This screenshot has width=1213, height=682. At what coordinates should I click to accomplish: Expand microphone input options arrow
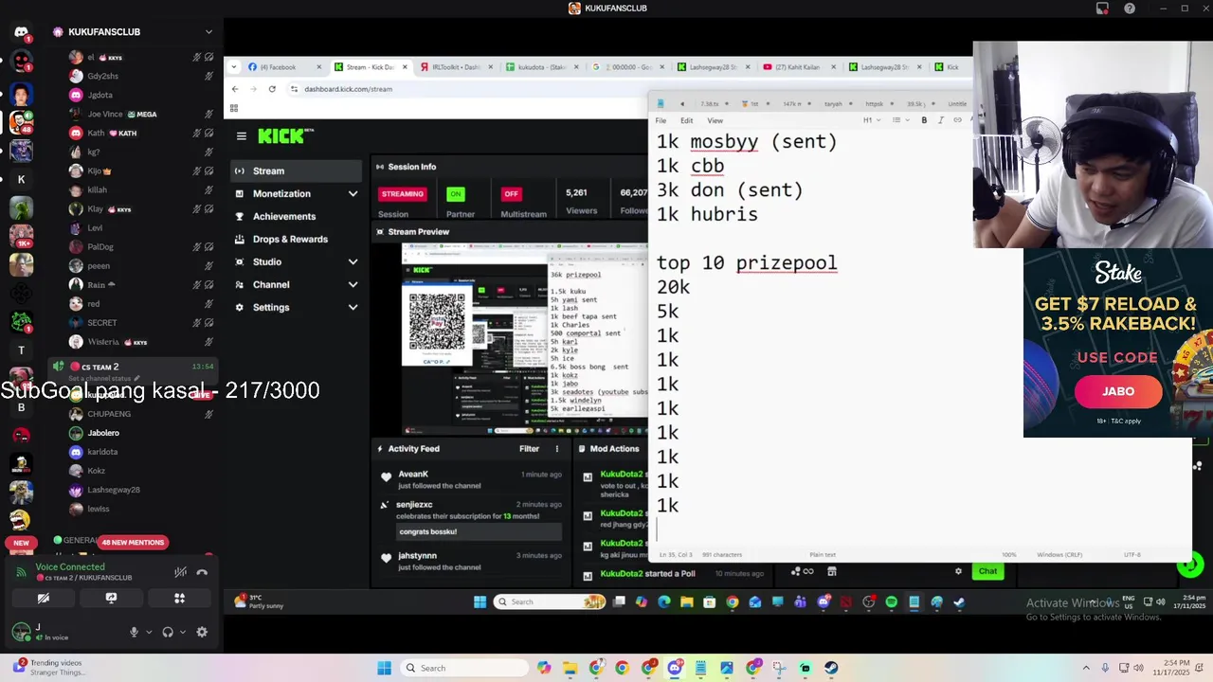149,632
